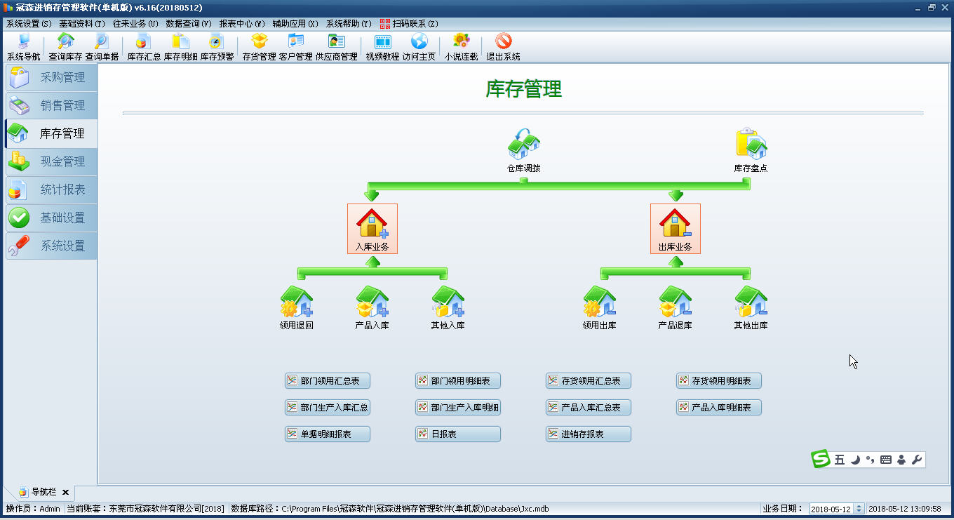954x520 pixels.
Task: Open 辅助应用(X) menu
Action: click(x=295, y=23)
